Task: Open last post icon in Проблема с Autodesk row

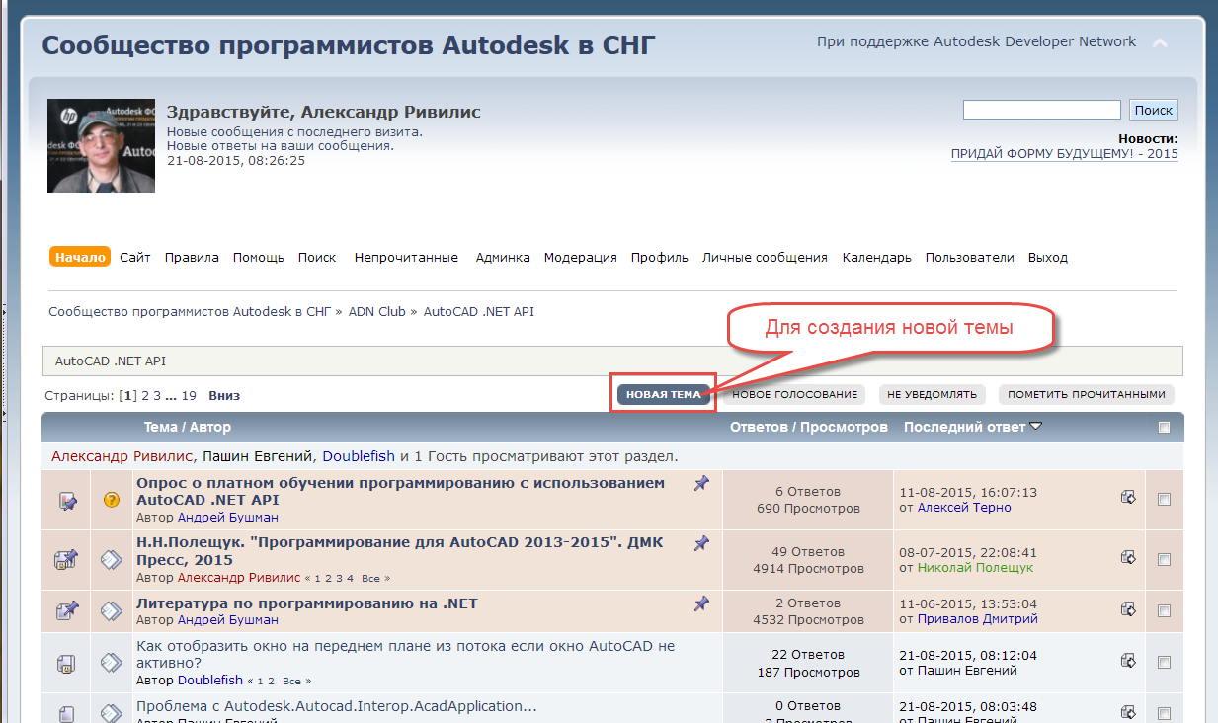Action: pos(1128,712)
